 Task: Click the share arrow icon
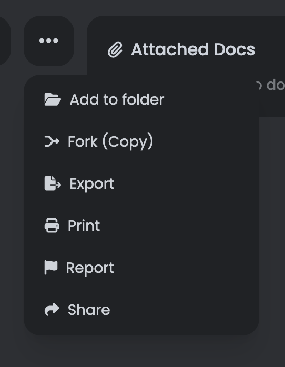[52, 310]
